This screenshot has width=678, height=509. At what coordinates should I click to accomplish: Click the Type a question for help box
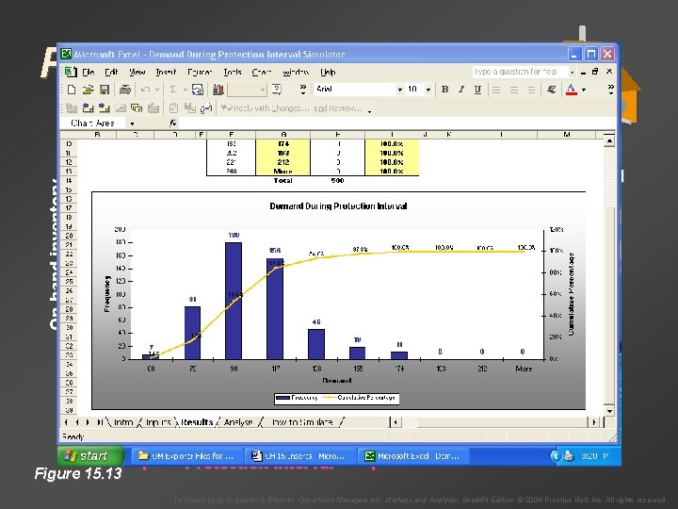pos(520,72)
